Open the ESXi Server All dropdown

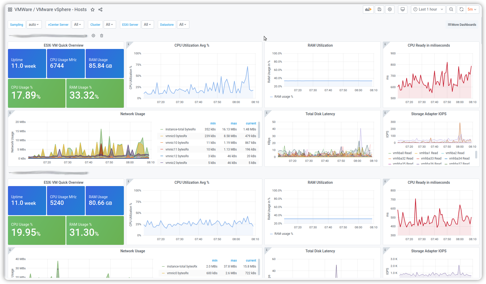pos(148,24)
